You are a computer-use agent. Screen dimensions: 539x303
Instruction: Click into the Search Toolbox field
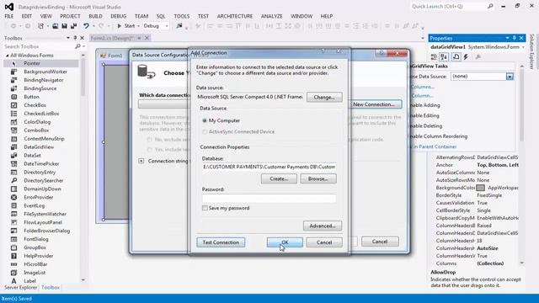click(39, 46)
